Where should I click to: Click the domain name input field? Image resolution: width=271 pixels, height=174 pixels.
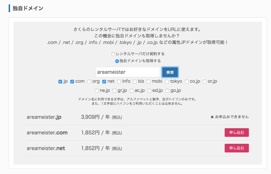pyautogui.click(x=128, y=72)
